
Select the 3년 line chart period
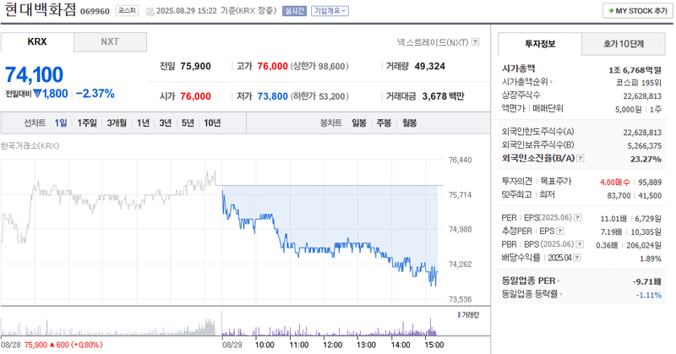click(166, 123)
